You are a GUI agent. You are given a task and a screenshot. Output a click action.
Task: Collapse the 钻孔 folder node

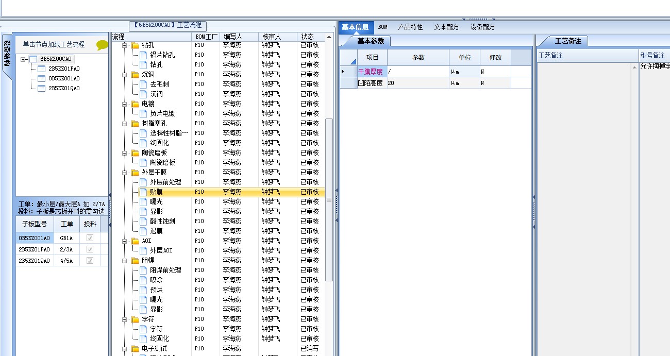124,45
